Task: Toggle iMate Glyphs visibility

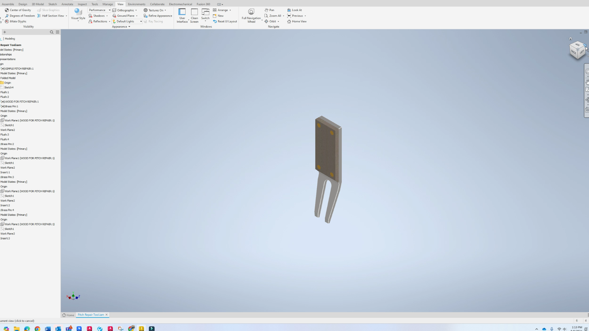Action: pos(15,21)
